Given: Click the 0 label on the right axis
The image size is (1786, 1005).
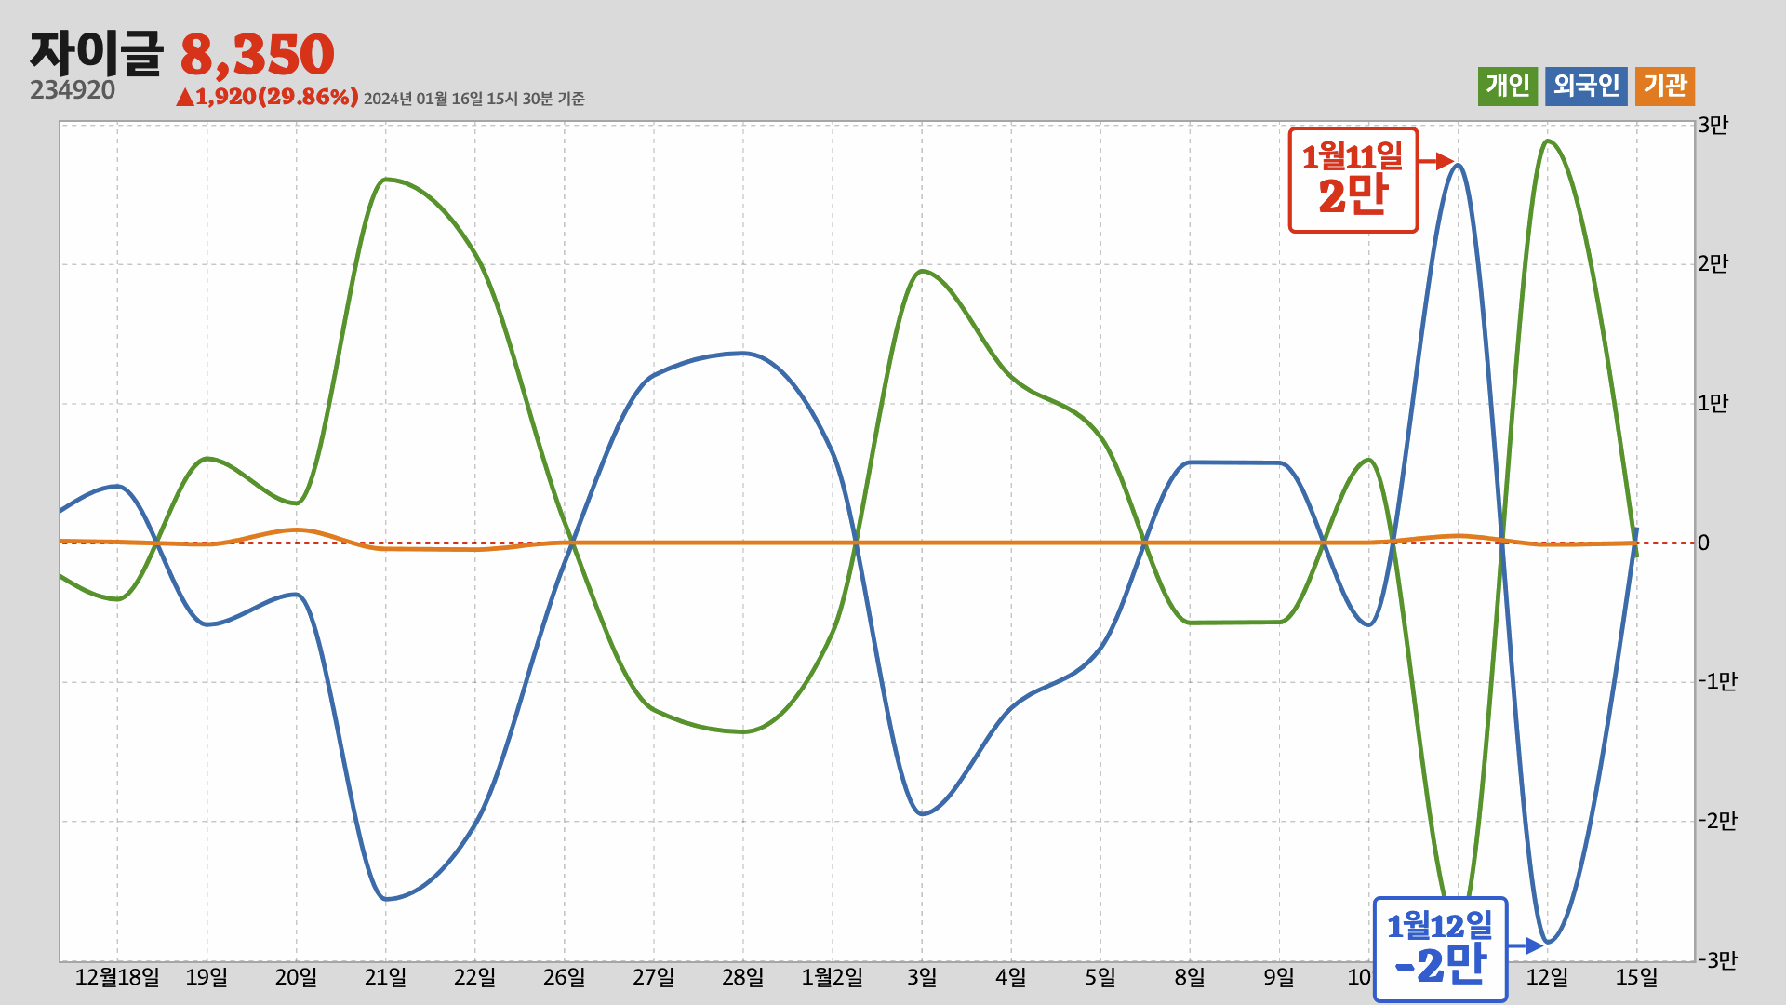Looking at the screenshot, I should coord(1703,543).
